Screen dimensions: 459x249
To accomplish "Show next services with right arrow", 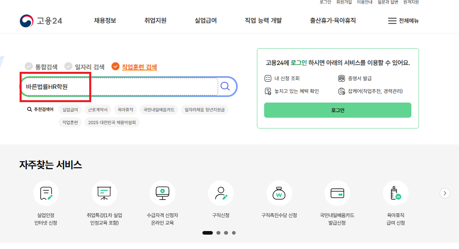I will point(445,193).
